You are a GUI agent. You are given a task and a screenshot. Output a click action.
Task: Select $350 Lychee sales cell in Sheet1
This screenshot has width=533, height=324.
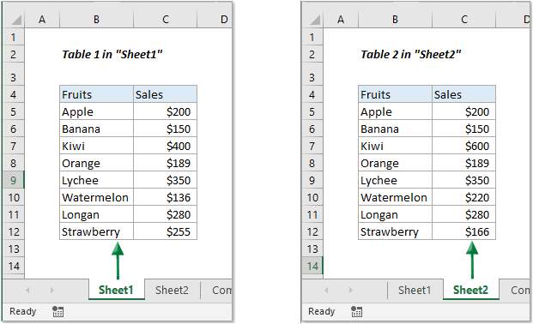pos(165,180)
